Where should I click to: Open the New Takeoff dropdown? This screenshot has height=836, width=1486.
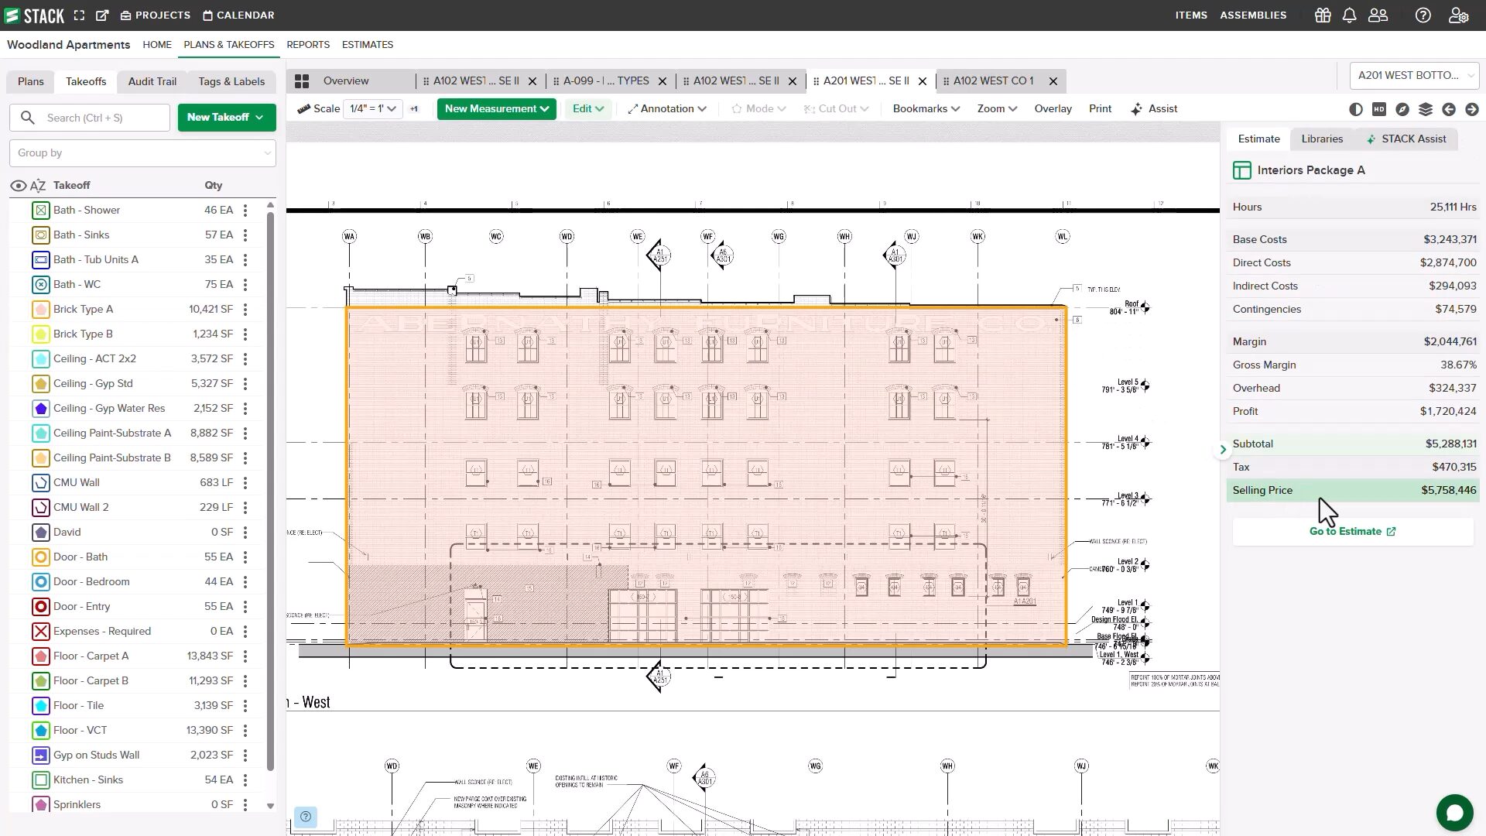pos(226,118)
